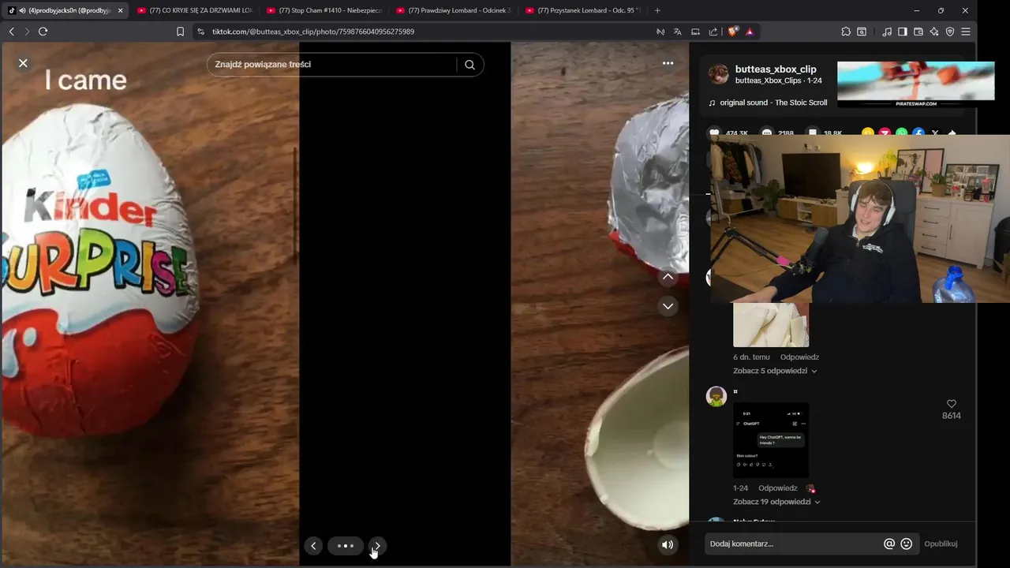The height and width of the screenshot is (568, 1010).
Task: Open the three-dots more options menu on photo
Action: (668, 63)
